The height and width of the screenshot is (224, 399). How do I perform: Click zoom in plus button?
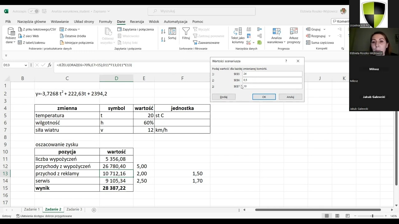pyautogui.click(x=386, y=216)
